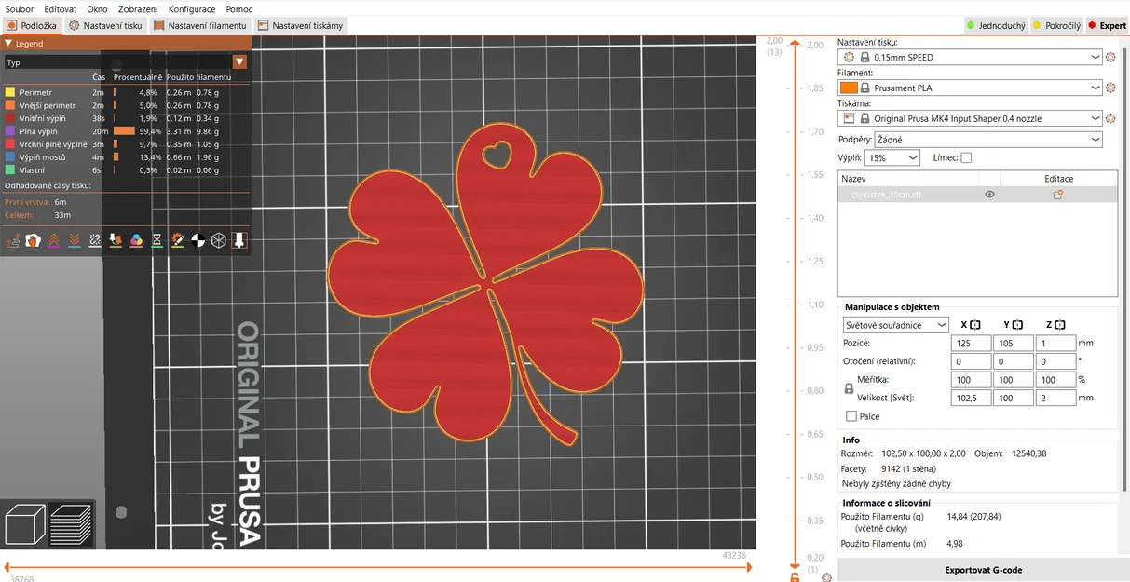
Task: Toggle retractions icon with upward chevrons
Action: pos(54,240)
